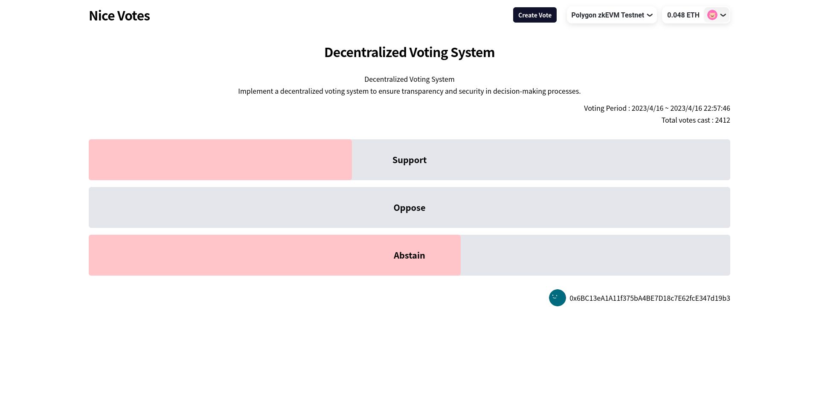This screenshot has height=403, width=819.
Task: Click the Decentralized Voting System heading
Action: coord(409,52)
